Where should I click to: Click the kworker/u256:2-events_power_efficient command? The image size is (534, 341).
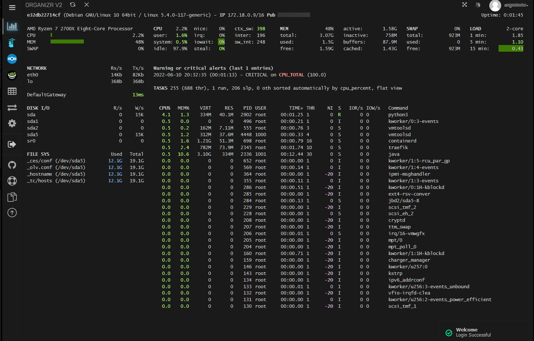[x=440, y=300]
